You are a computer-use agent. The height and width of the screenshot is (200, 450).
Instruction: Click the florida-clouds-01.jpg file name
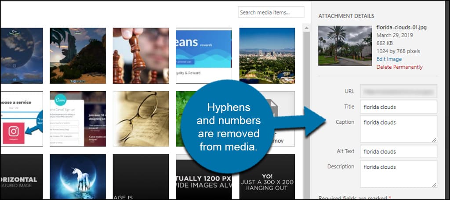(x=401, y=28)
